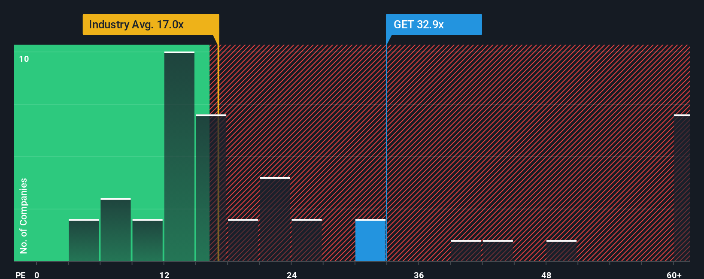The width and height of the screenshot is (704, 279).
Task: Click the short bar at PE 48
Action: [x=561, y=251]
